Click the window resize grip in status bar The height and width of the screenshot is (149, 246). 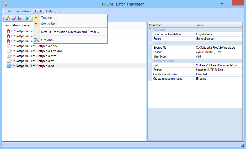tap(242, 145)
